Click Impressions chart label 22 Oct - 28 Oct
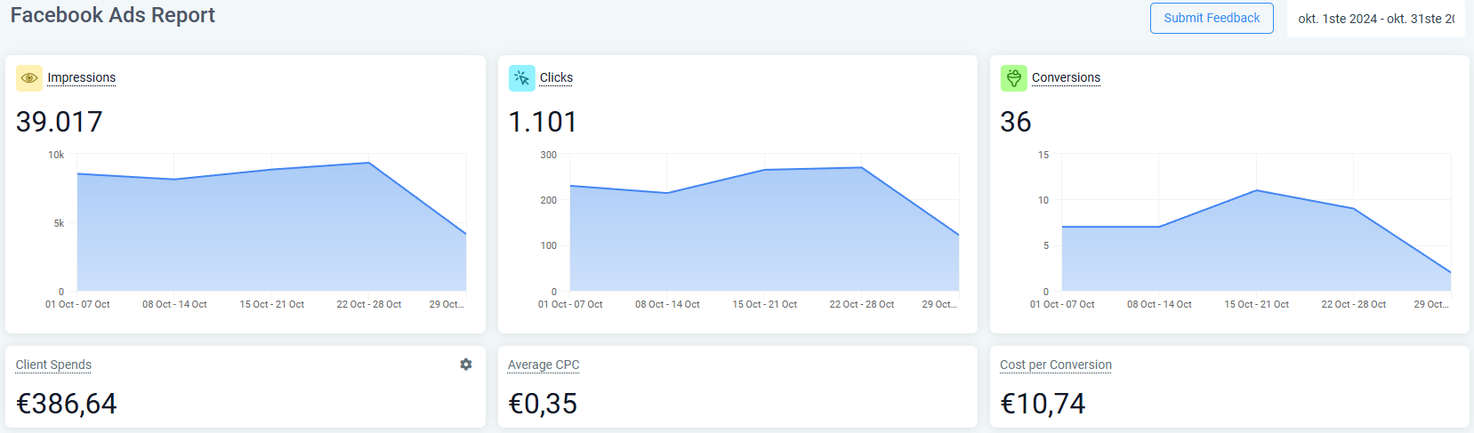Screen dimensions: 1474x433 [369, 304]
